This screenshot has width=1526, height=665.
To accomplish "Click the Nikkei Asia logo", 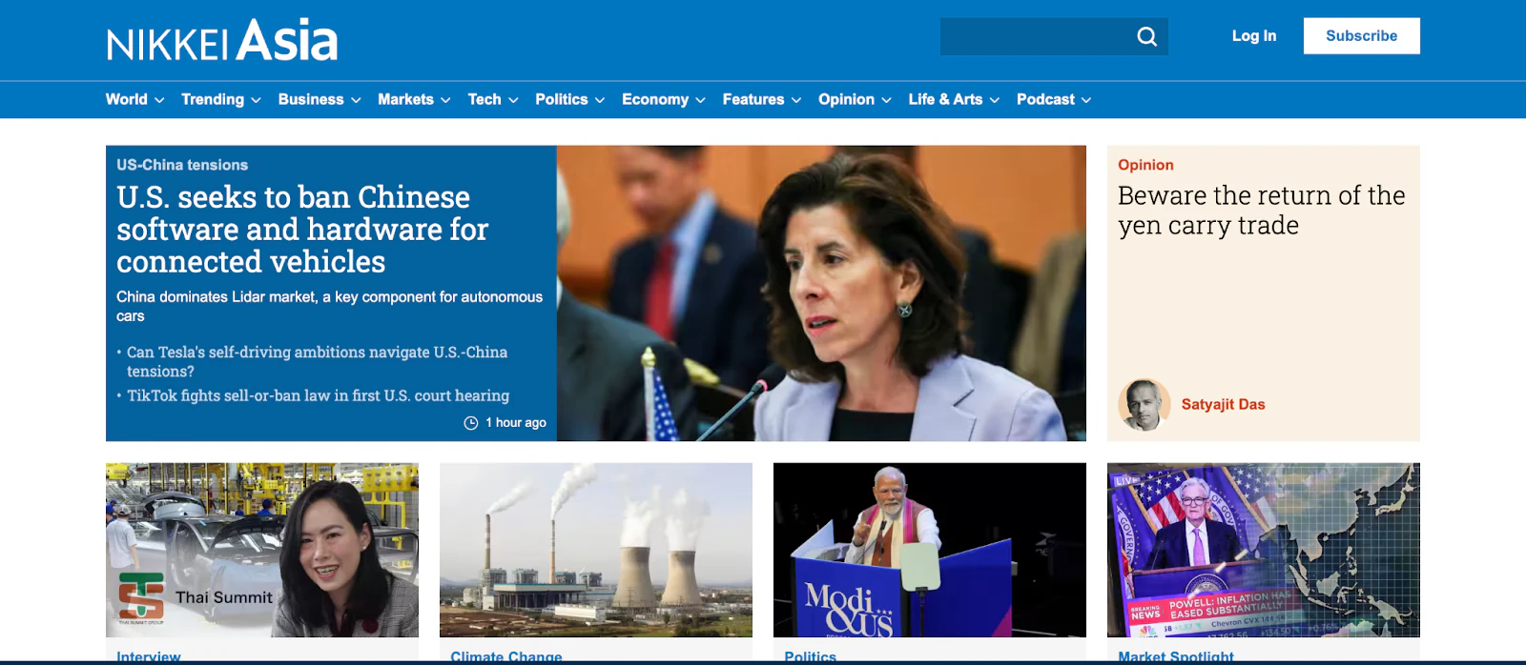I will pos(221,40).
